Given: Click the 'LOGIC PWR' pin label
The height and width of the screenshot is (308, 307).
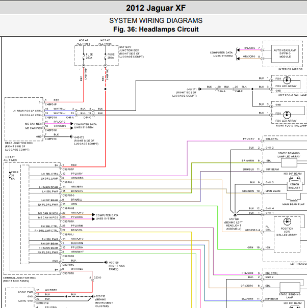Looking at the screenshot, I should (x=25, y=292).
